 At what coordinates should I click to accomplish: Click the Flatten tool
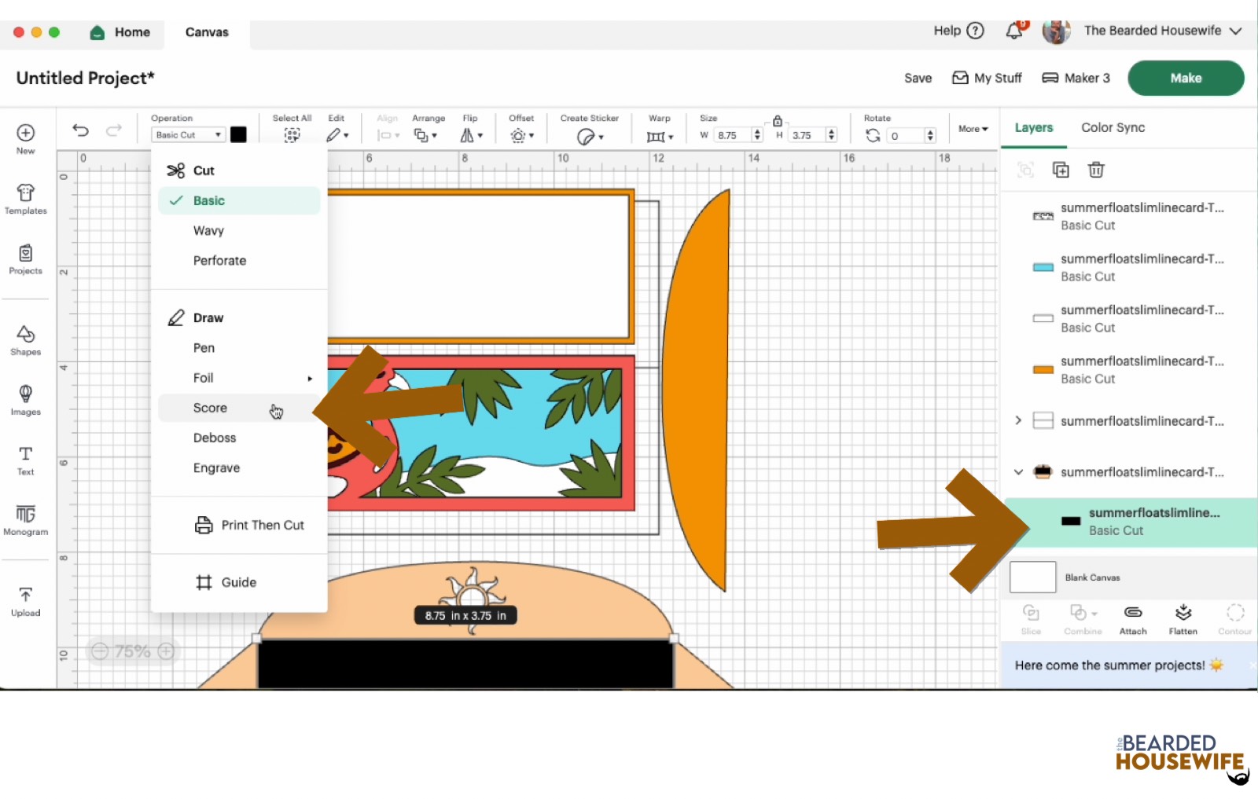pos(1183,619)
